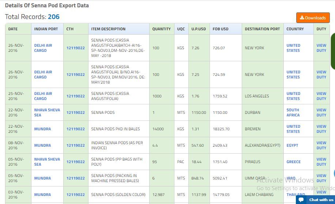
Task: Select item SENNA PODS (GOLDEN COLOR)
Action: click(118, 195)
